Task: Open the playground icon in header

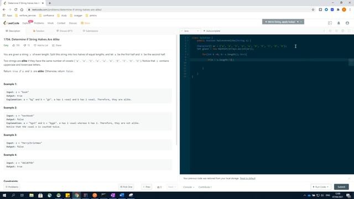Action: [330, 23]
